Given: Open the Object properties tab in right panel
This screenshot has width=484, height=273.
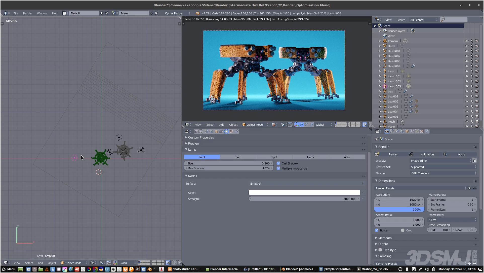Looking at the screenshot, I should [407, 131].
